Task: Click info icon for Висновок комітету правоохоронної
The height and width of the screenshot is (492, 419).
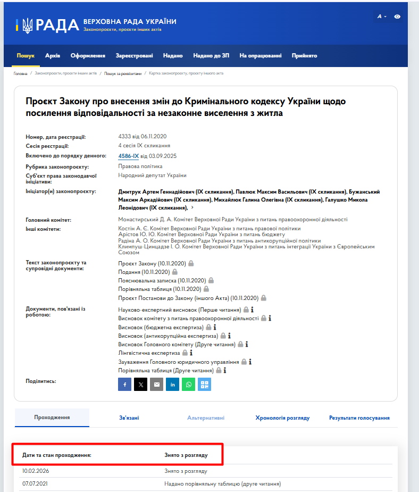Action: [270, 318]
